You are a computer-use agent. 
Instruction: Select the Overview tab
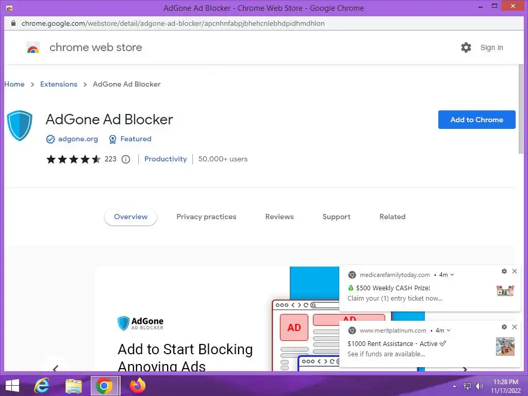coord(130,217)
